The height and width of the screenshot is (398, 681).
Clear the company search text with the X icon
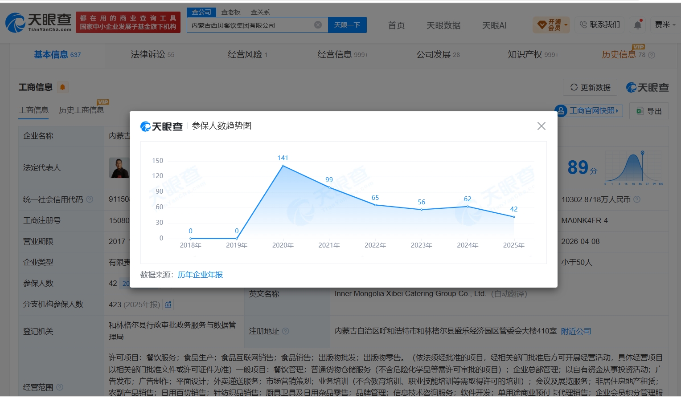coord(318,25)
